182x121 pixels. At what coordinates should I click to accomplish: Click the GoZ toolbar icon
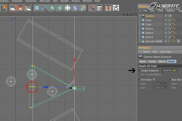(x=116, y=8)
